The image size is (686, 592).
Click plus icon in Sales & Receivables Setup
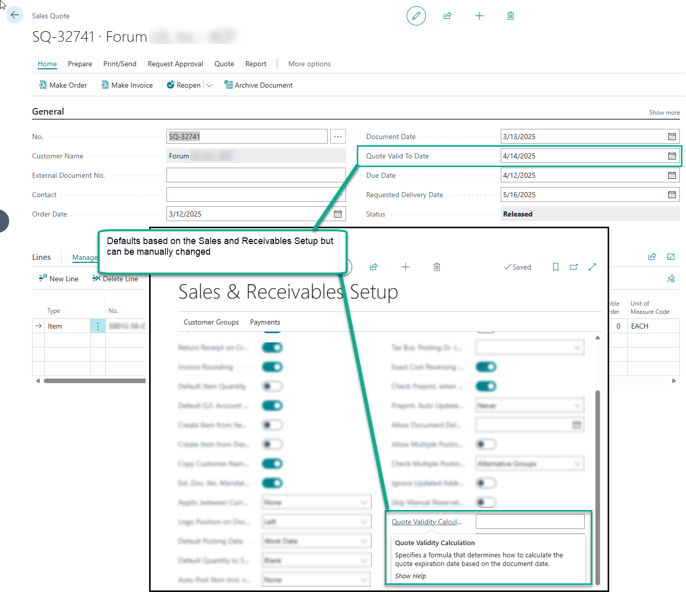point(406,267)
